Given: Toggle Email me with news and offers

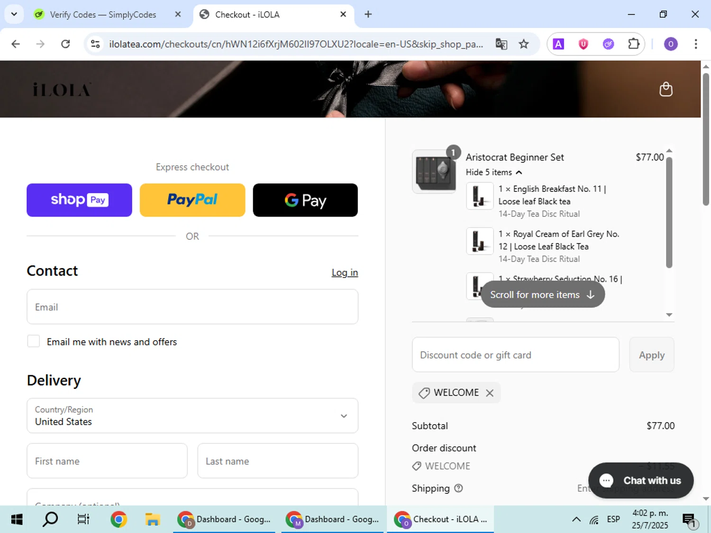Looking at the screenshot, I should coord(33,341).
